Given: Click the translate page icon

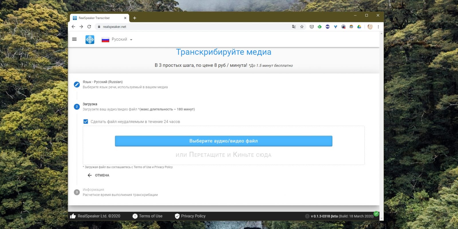Looking at the screenshot, I should 294,27.
